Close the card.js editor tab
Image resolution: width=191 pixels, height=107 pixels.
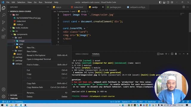(103, 7)
